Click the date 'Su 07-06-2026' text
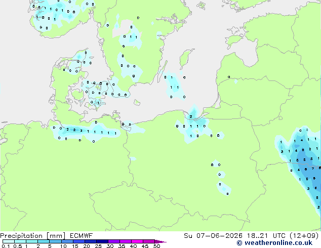Screen dimensions: 321x248 coord(213,236)
